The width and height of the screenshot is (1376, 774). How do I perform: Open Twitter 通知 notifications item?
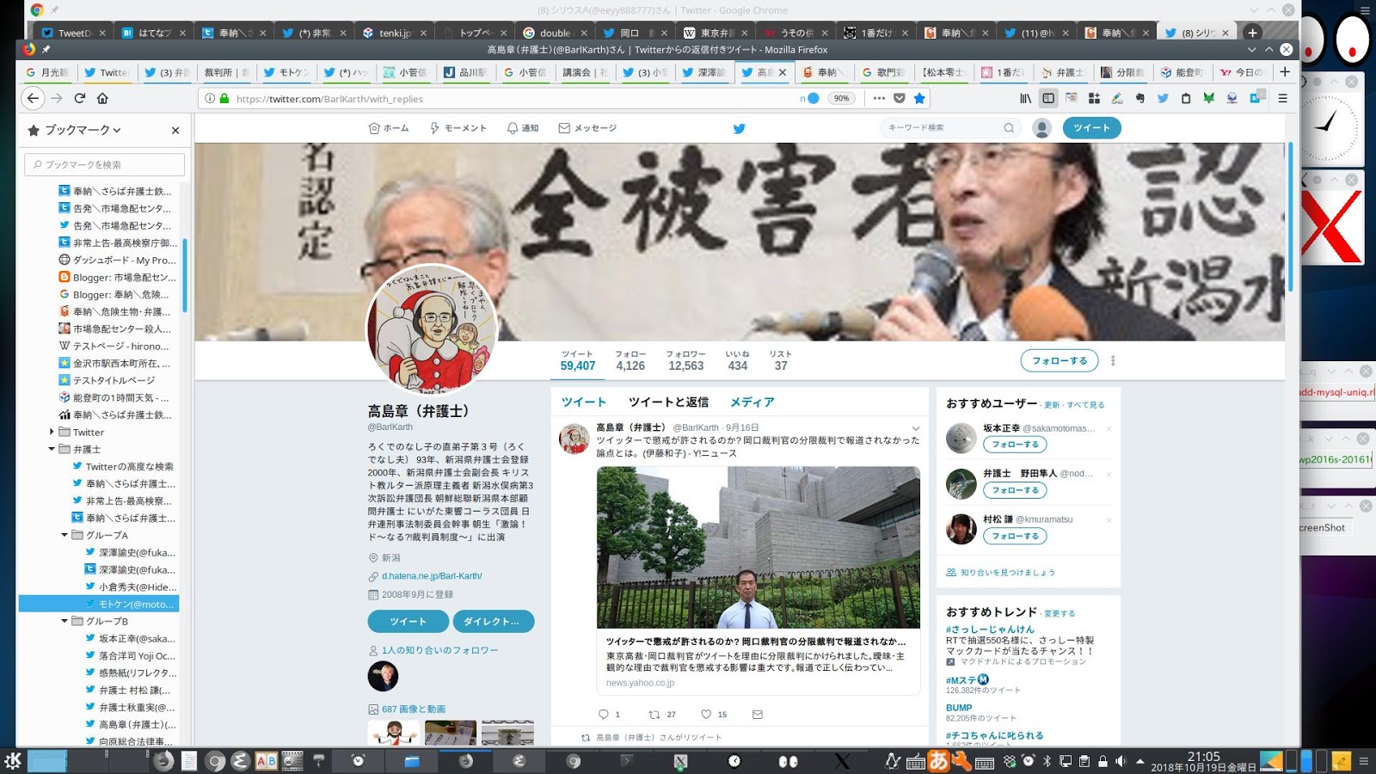(523, 128)
